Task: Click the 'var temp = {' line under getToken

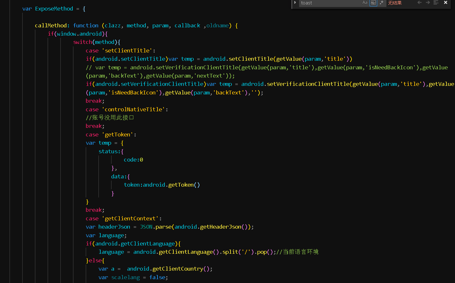Action: pyautogui.click(x=104, y=143)
